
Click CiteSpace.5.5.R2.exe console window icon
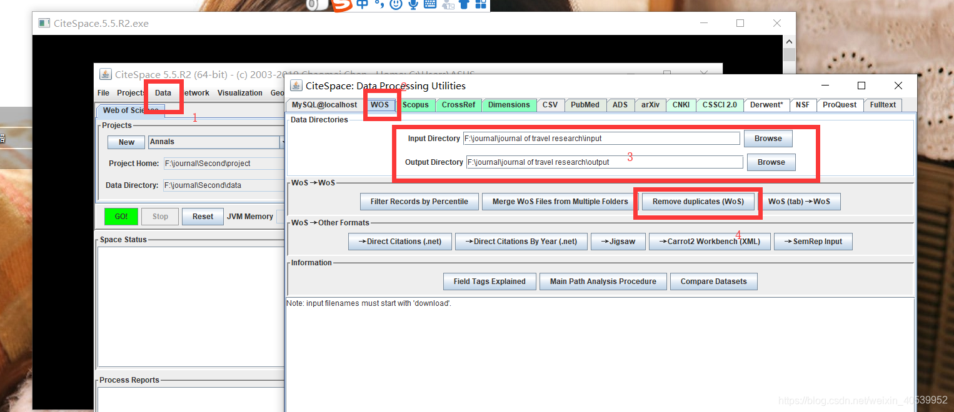(44, 23)
